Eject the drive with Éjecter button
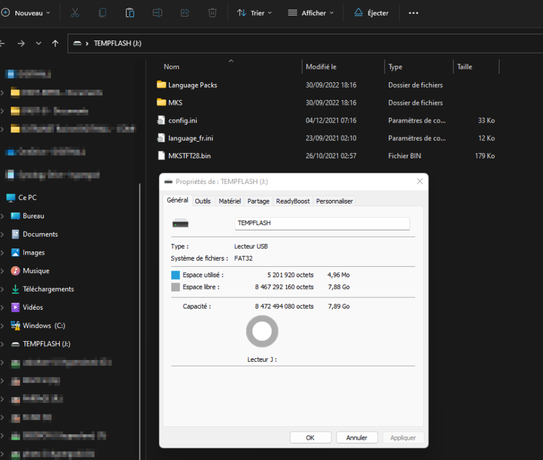 [372, 13]
